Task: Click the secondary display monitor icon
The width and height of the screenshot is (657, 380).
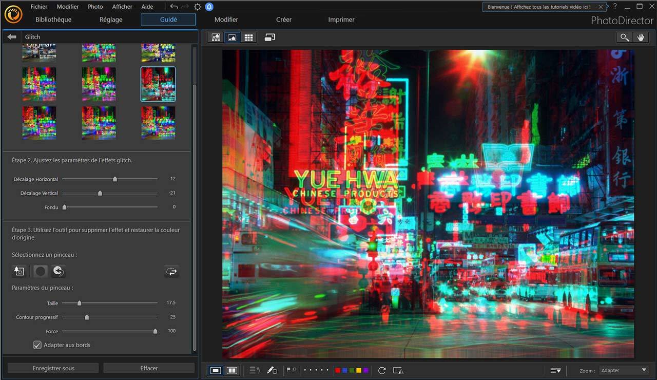Action: [x=270, y=37]
